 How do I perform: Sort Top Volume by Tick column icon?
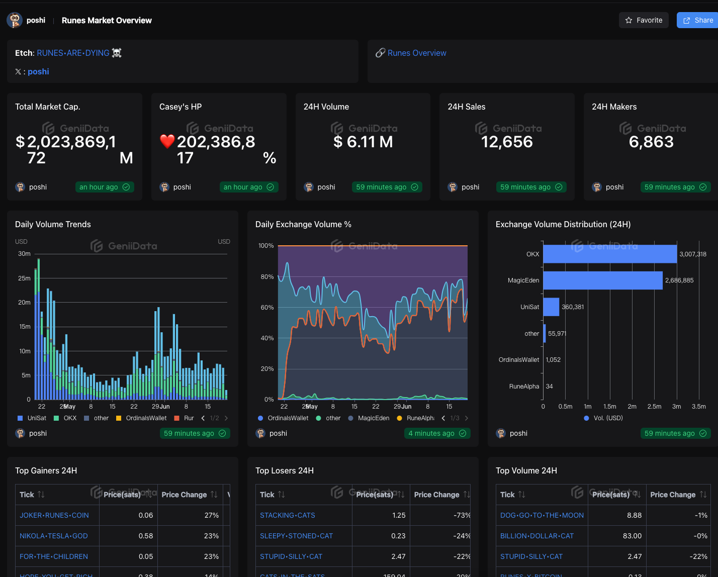522,495
